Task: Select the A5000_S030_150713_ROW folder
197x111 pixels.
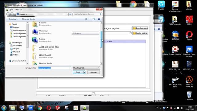Action: 49,48
